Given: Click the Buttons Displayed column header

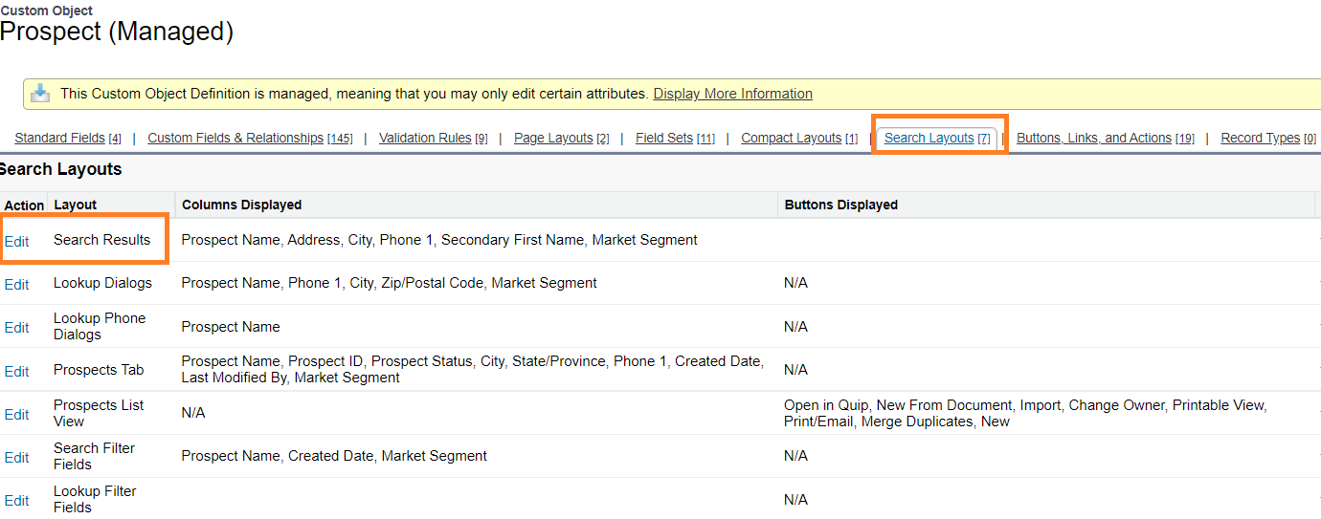Looking at the screenshot, I should pos(841,205).
